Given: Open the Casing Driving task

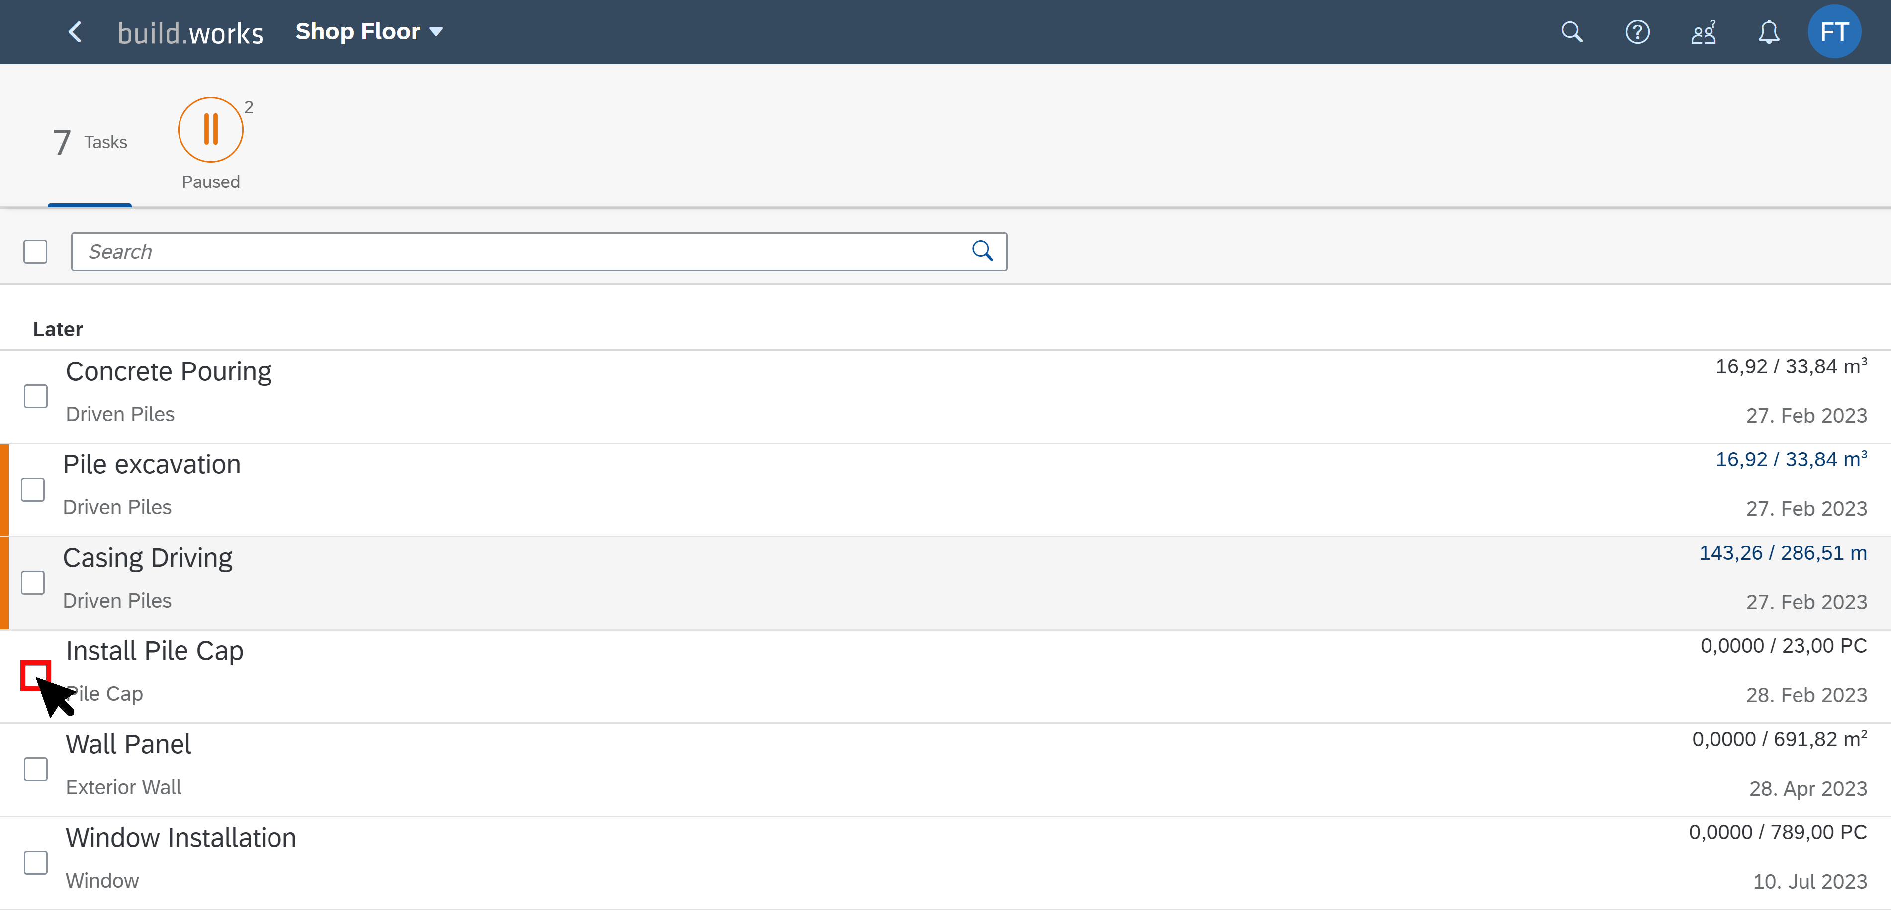Looking at the screenshot, I should coord(946,583).
